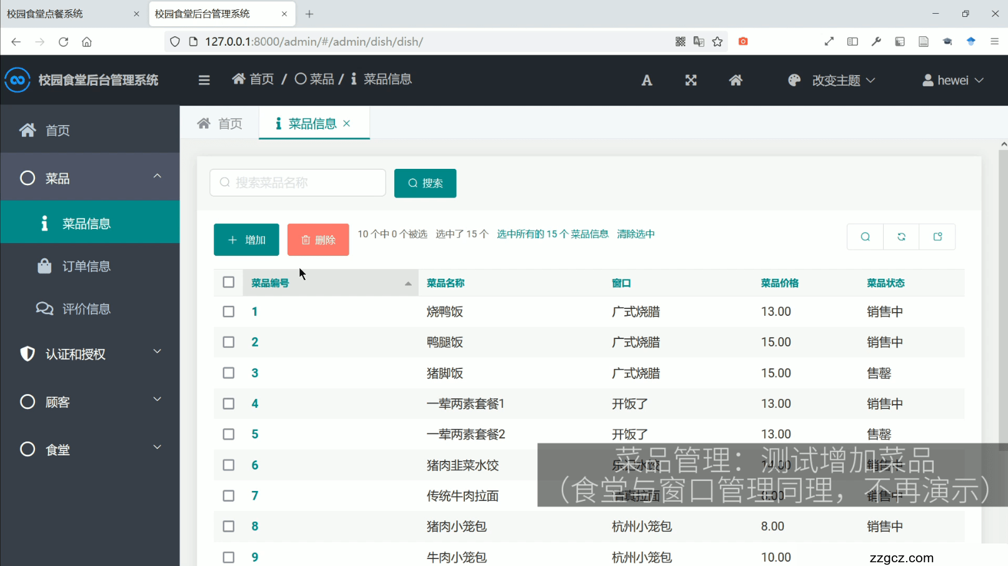Image resolution: width=1008 pixels, height=566 pixels.
Task: Select 评价信息 with the chat bubble icon
Action: pyautogui.click(x=86, y=308)
